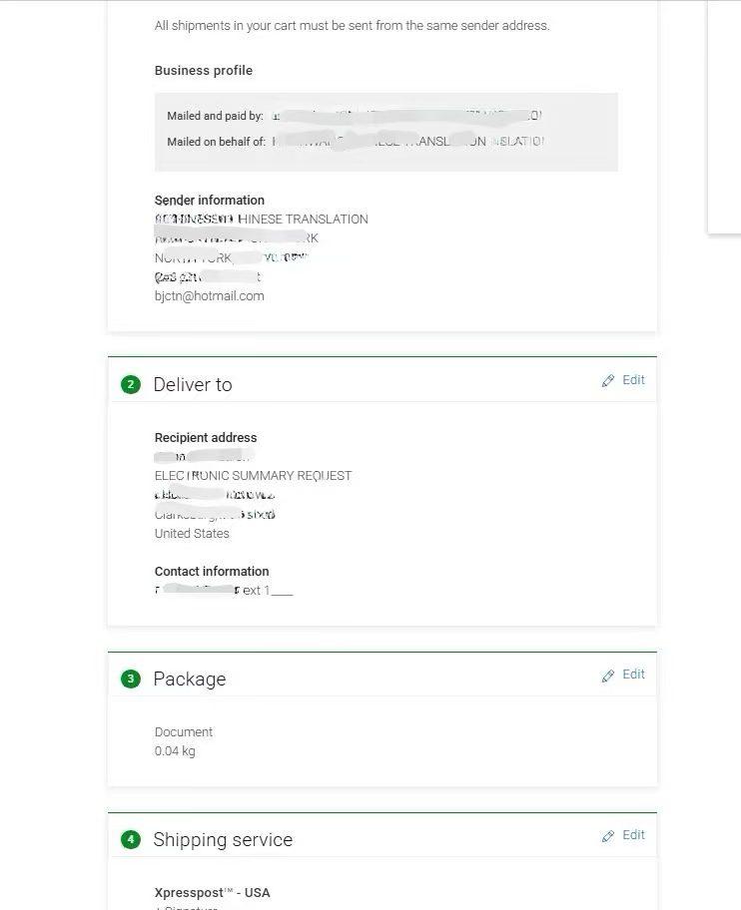The width and height of the screenshot is (741, 910).
Task: Click the ELECTRONIC SUMMARY REQUEST address line
Action: (x=254, y=476)
